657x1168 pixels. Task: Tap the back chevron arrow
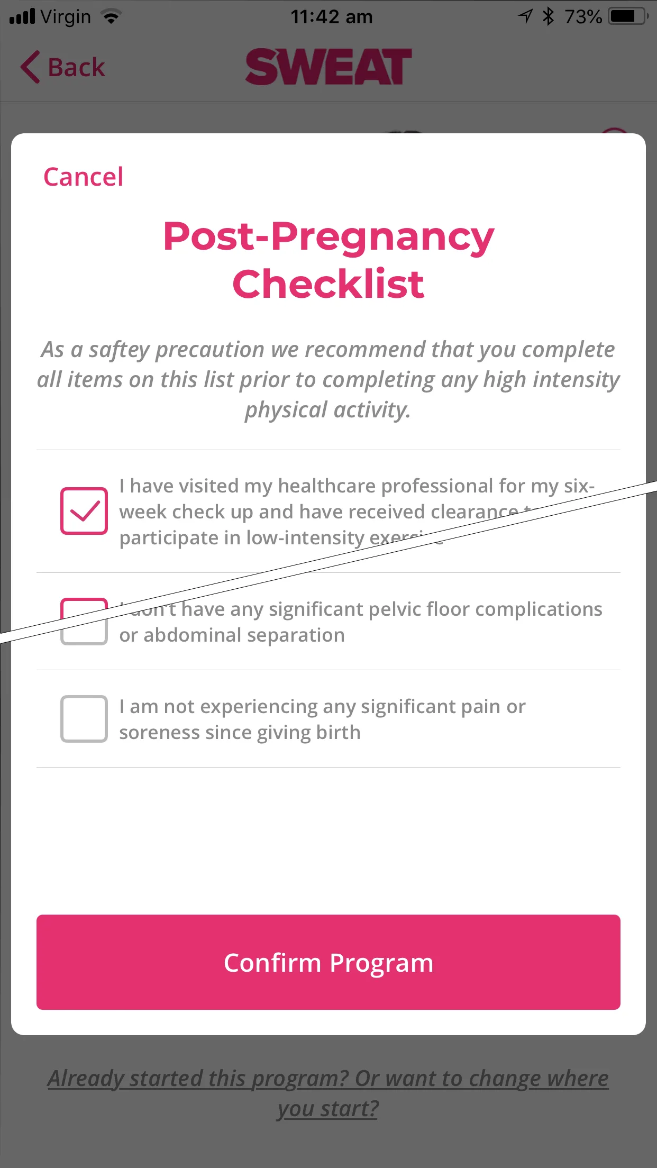coord(31,67)
